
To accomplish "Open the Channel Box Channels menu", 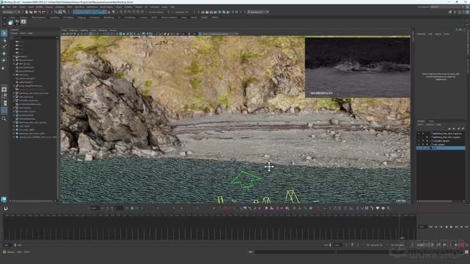I will click(x=421, y=34).
